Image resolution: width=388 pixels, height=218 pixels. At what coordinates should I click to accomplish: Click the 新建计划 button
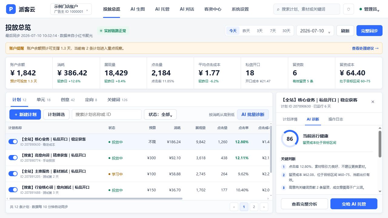(25, 114)
